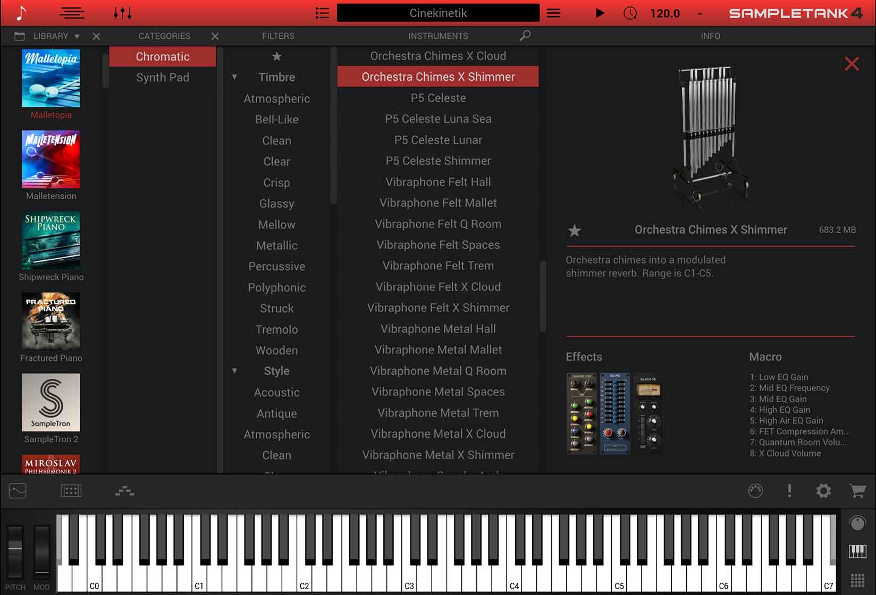Open the Black 76 compressor effect
This screenshot has width=876, height=595.
click(x=648, y=413)
